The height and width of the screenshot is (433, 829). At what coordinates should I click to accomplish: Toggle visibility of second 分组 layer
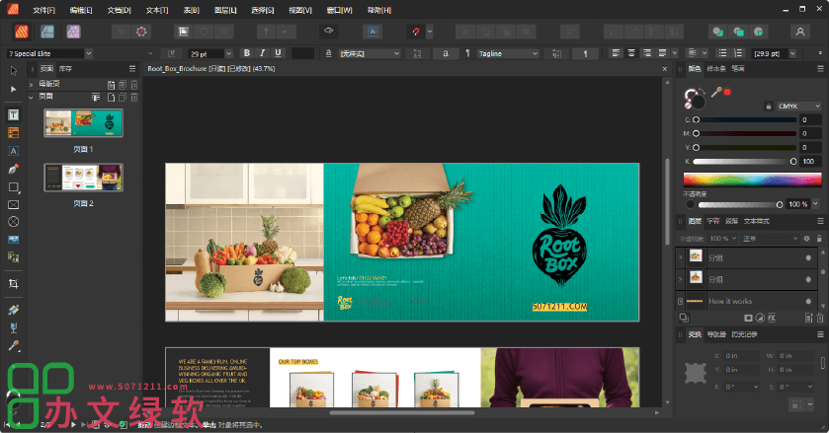coord(808,279)
